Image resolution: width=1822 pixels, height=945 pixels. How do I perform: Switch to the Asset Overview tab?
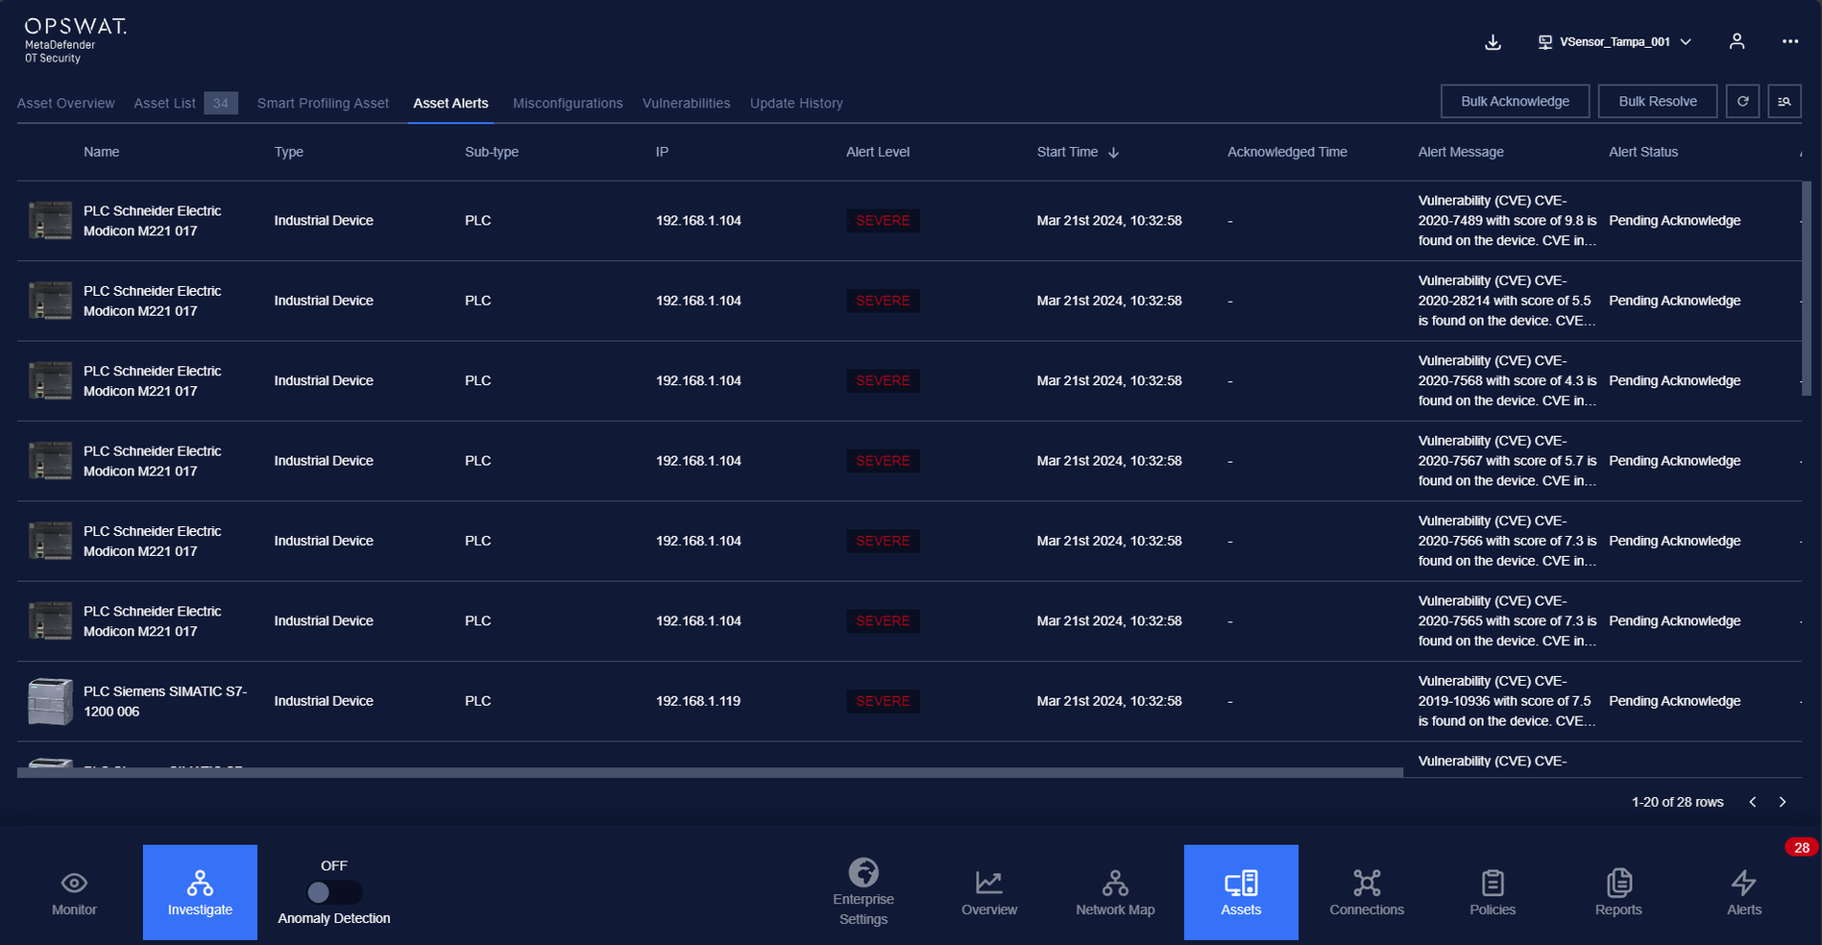(x=65, y=103)
